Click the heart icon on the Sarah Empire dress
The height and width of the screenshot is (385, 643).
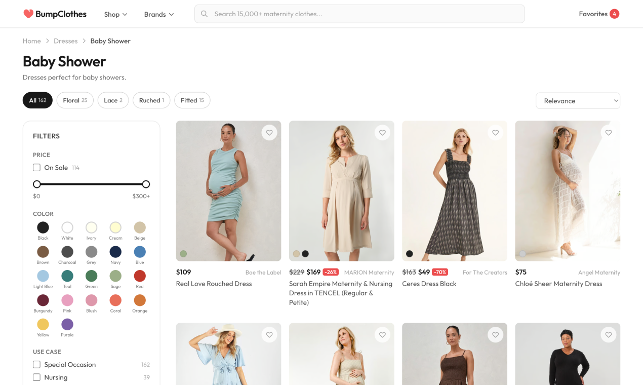tap(382, 132)
